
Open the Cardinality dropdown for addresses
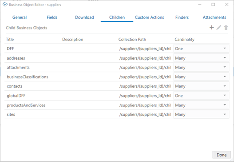click(x=201, y=58)
